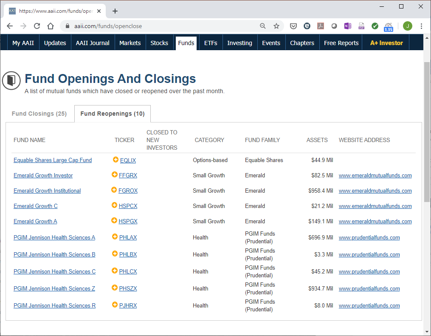Click the FGROX ticker link
This screenshot has height=336, width=431.
tap(128, 191)
